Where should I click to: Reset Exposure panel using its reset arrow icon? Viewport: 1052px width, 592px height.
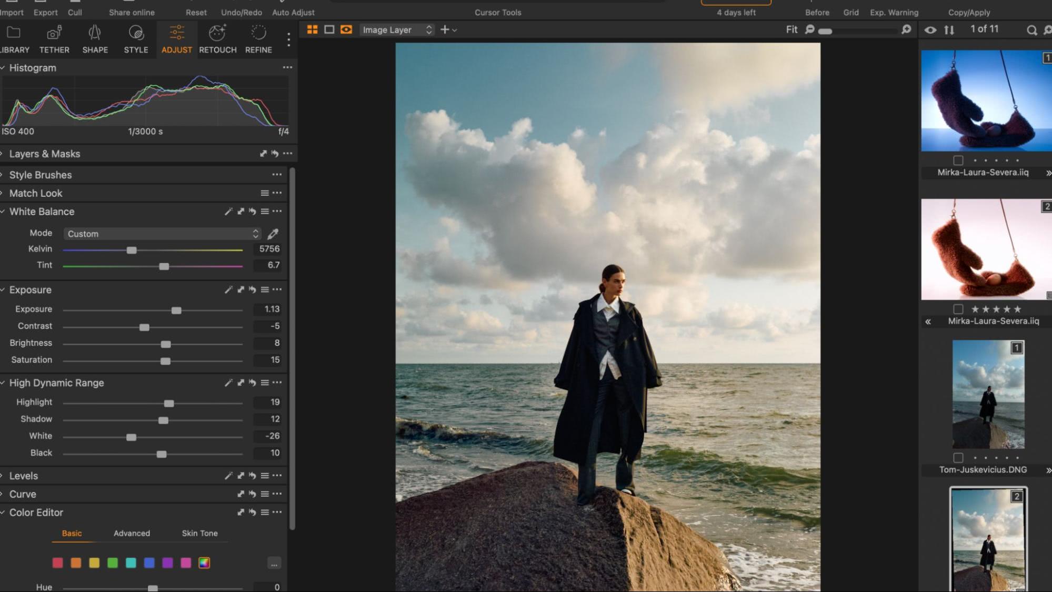pos(252,289)
